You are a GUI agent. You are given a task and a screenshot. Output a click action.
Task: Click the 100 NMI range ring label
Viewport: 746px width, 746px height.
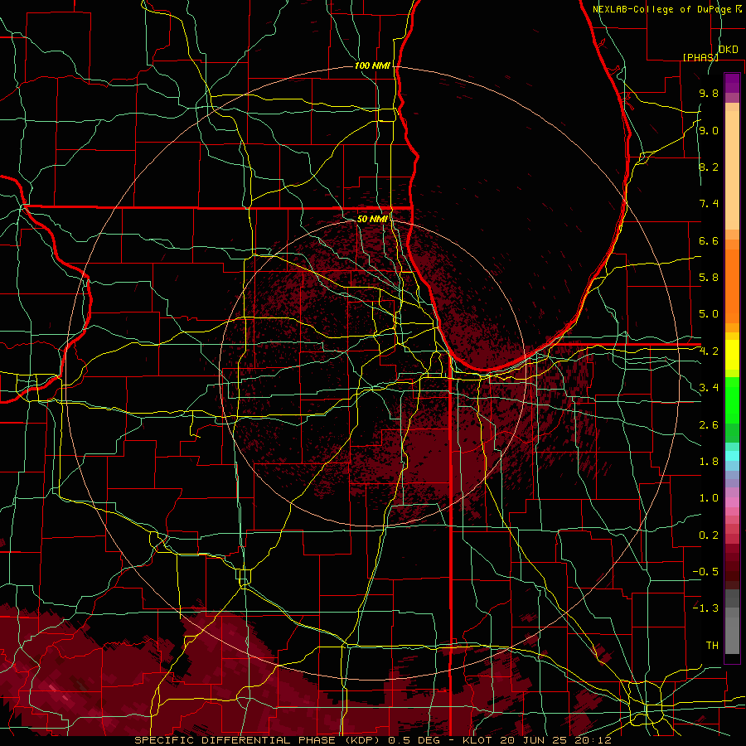click(372, 65)
